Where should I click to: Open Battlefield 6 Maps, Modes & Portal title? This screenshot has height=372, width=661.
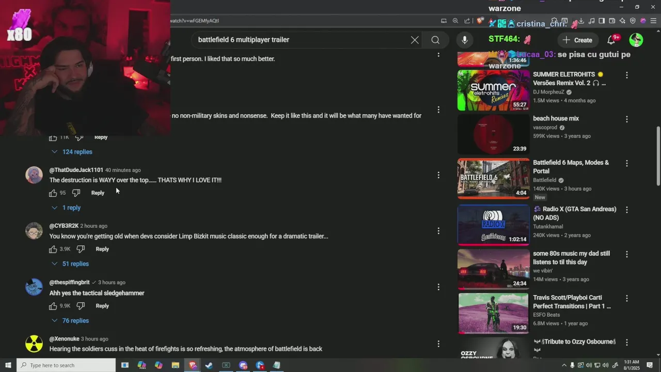click(571, 167)
